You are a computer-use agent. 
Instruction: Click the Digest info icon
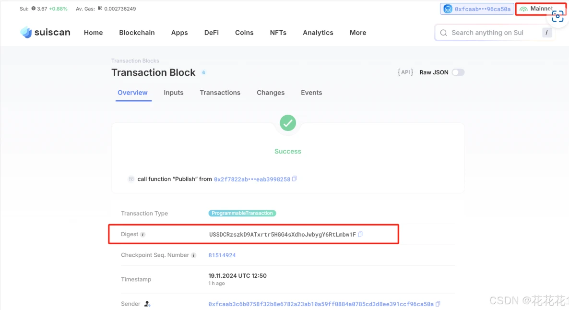142,235
